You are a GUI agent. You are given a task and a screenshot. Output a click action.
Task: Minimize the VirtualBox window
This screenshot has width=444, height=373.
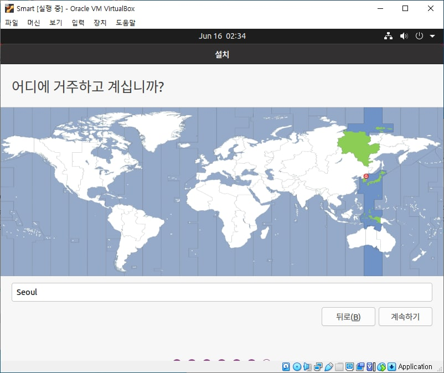point(380,8)
